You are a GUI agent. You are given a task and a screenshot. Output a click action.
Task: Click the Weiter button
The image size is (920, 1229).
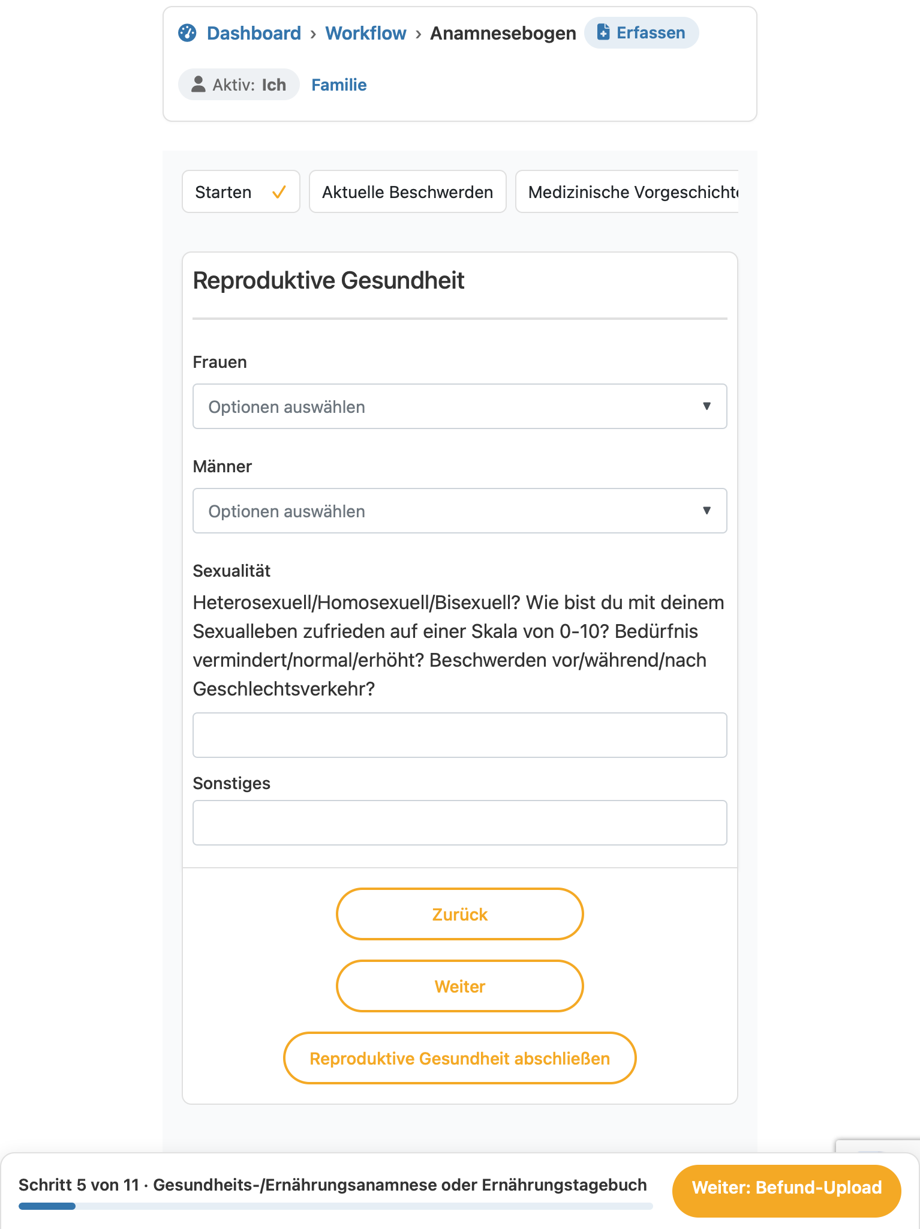click(x=460, y=986)
